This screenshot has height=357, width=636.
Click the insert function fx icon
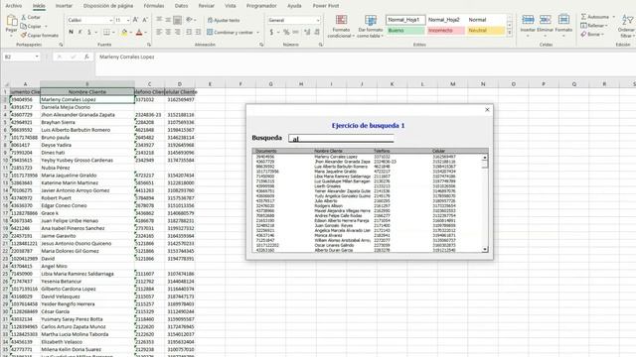pos(86,58)
